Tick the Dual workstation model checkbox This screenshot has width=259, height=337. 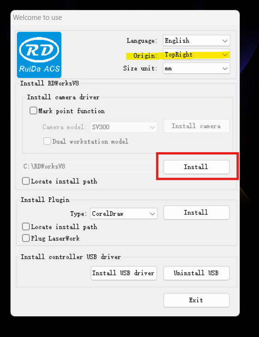coord(47,141)
